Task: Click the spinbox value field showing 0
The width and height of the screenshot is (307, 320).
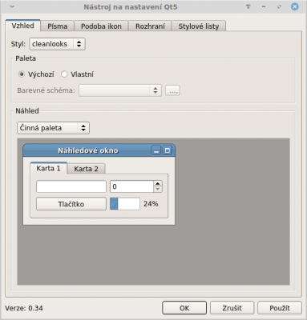Action: (x=131, y=186)
